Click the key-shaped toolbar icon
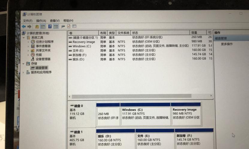249x149 pixels. pos(63,26)
